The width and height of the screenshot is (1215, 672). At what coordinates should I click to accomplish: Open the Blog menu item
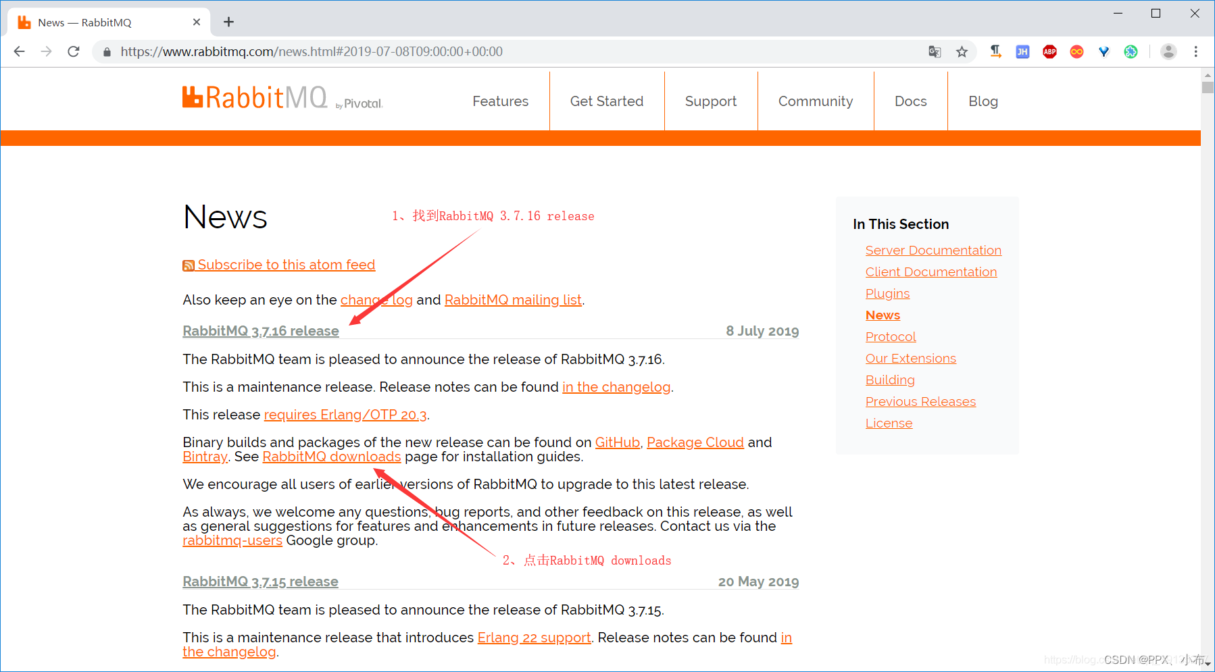click(x=983, y=101)
